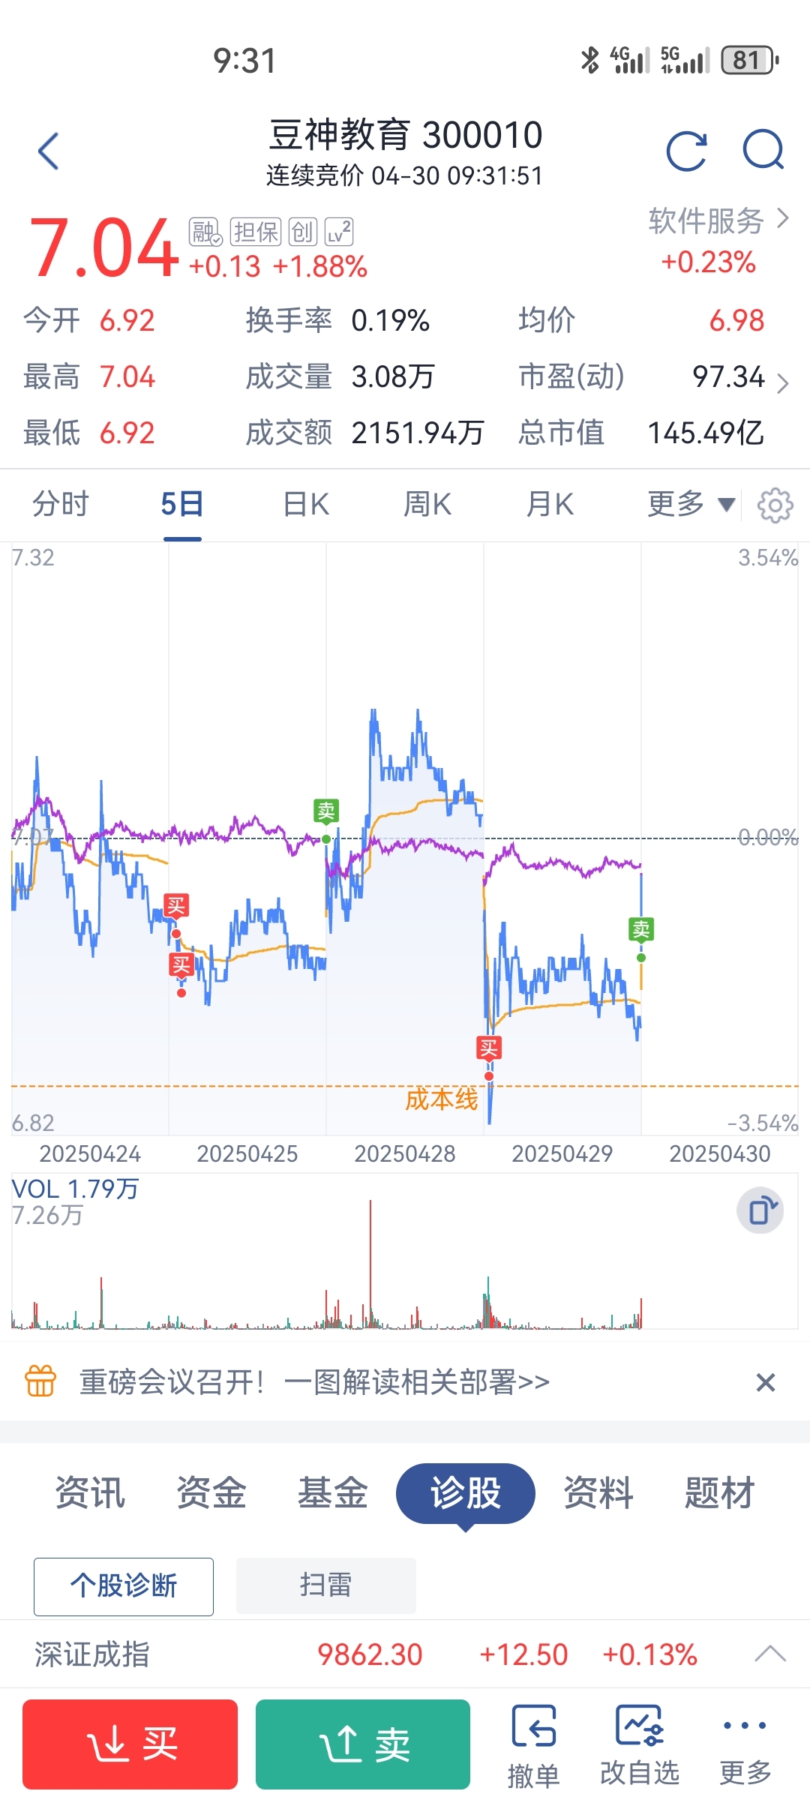Tap the red 买 buy button
The width and height of the screenshot is (810, 1800).
click(130, 1744)
